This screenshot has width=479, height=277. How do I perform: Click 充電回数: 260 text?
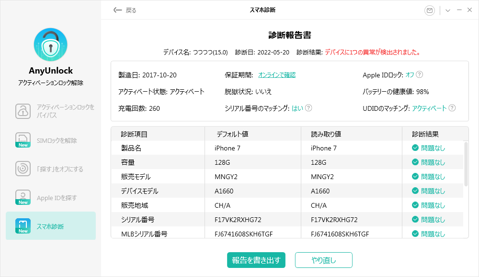click(139, 108)
